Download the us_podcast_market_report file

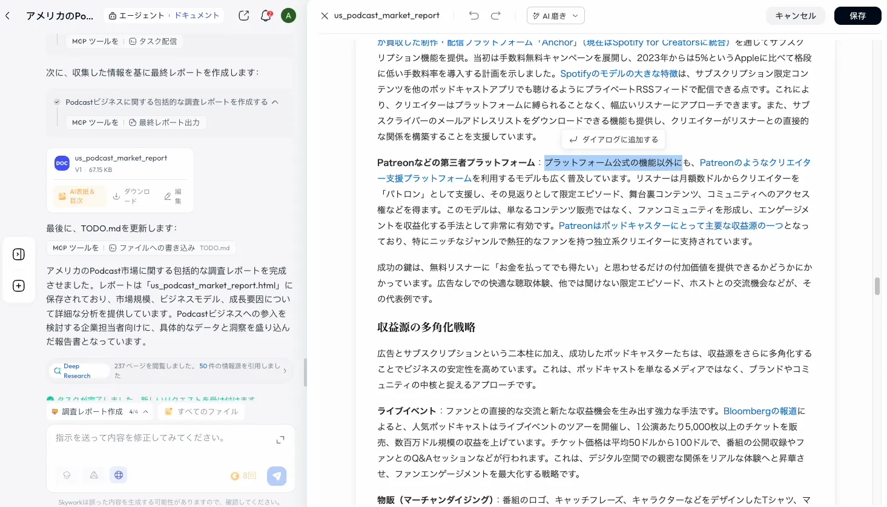pos(132,196)
